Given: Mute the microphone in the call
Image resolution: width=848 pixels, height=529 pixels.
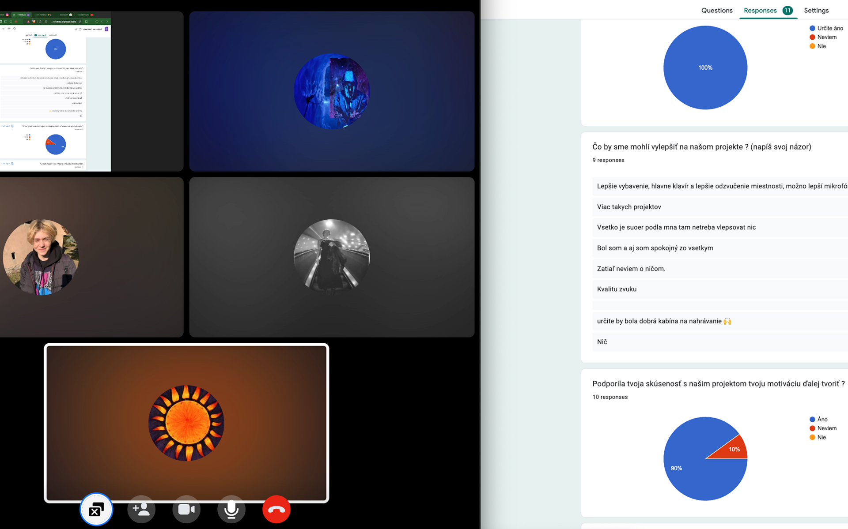Looking at the screenshot, I should [x=231, y=510].
